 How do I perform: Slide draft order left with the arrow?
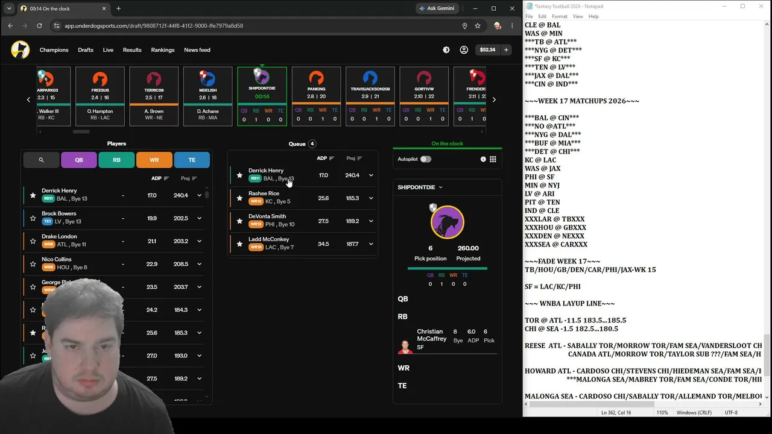(x=28, y=99)
